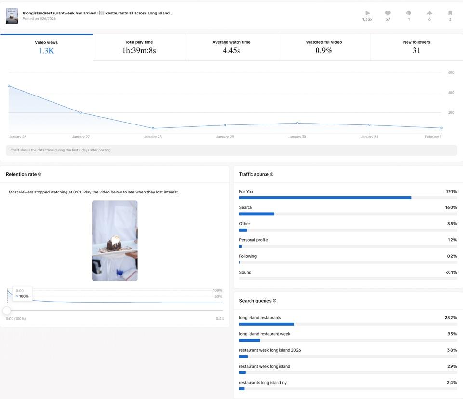Select the Video views tab
Screen dimensions: 463x399
click(x=46, y=47)
